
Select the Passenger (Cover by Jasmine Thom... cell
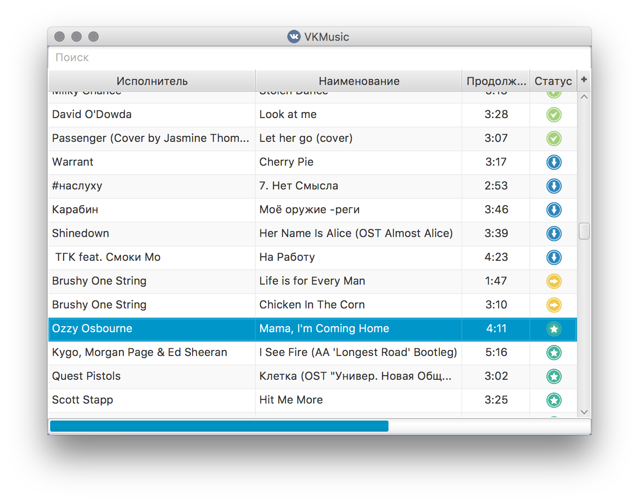(x=152, y=138)
